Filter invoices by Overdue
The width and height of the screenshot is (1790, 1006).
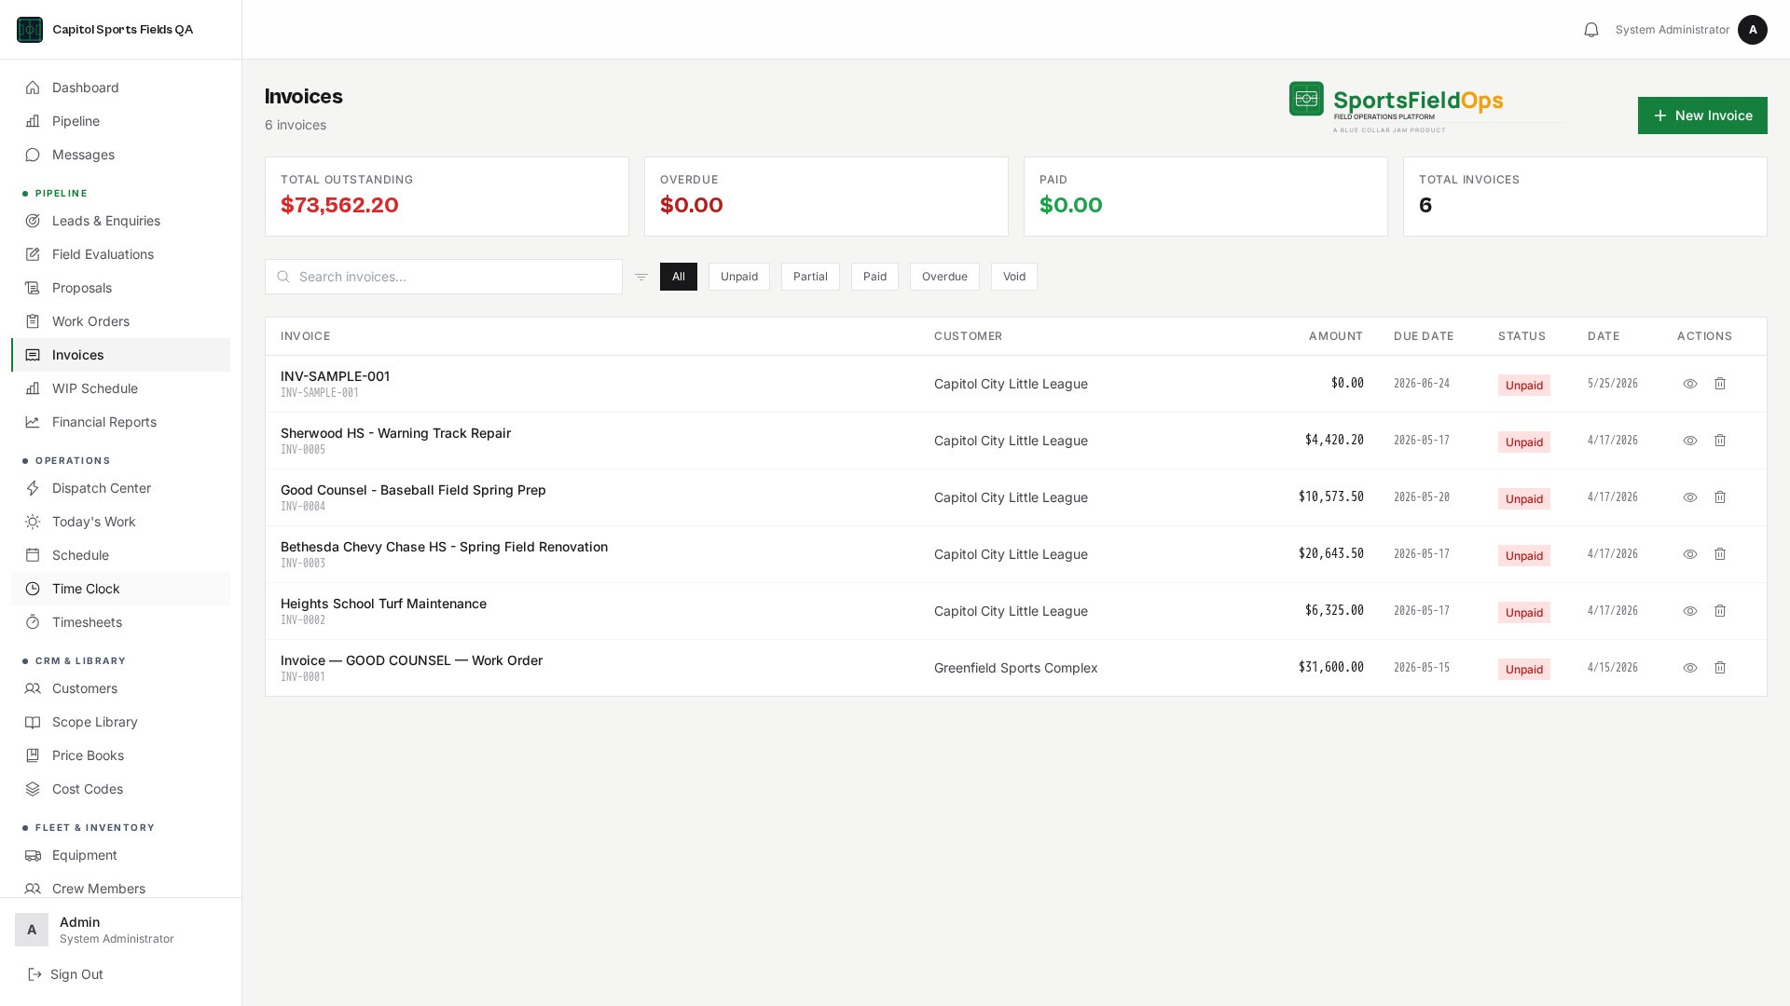pos(944,277)
